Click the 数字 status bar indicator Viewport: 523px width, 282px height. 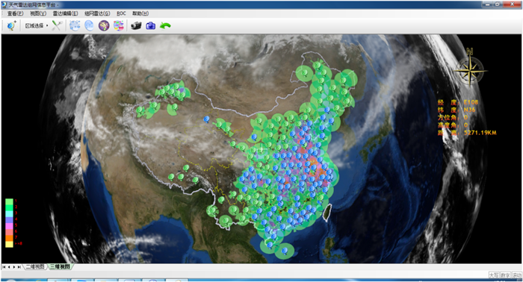[x=505, y=275]
